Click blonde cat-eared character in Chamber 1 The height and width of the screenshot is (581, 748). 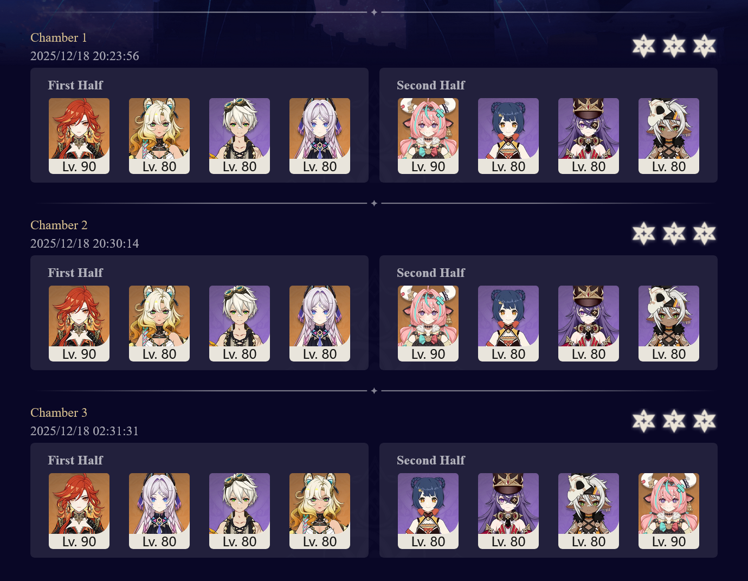159,136
